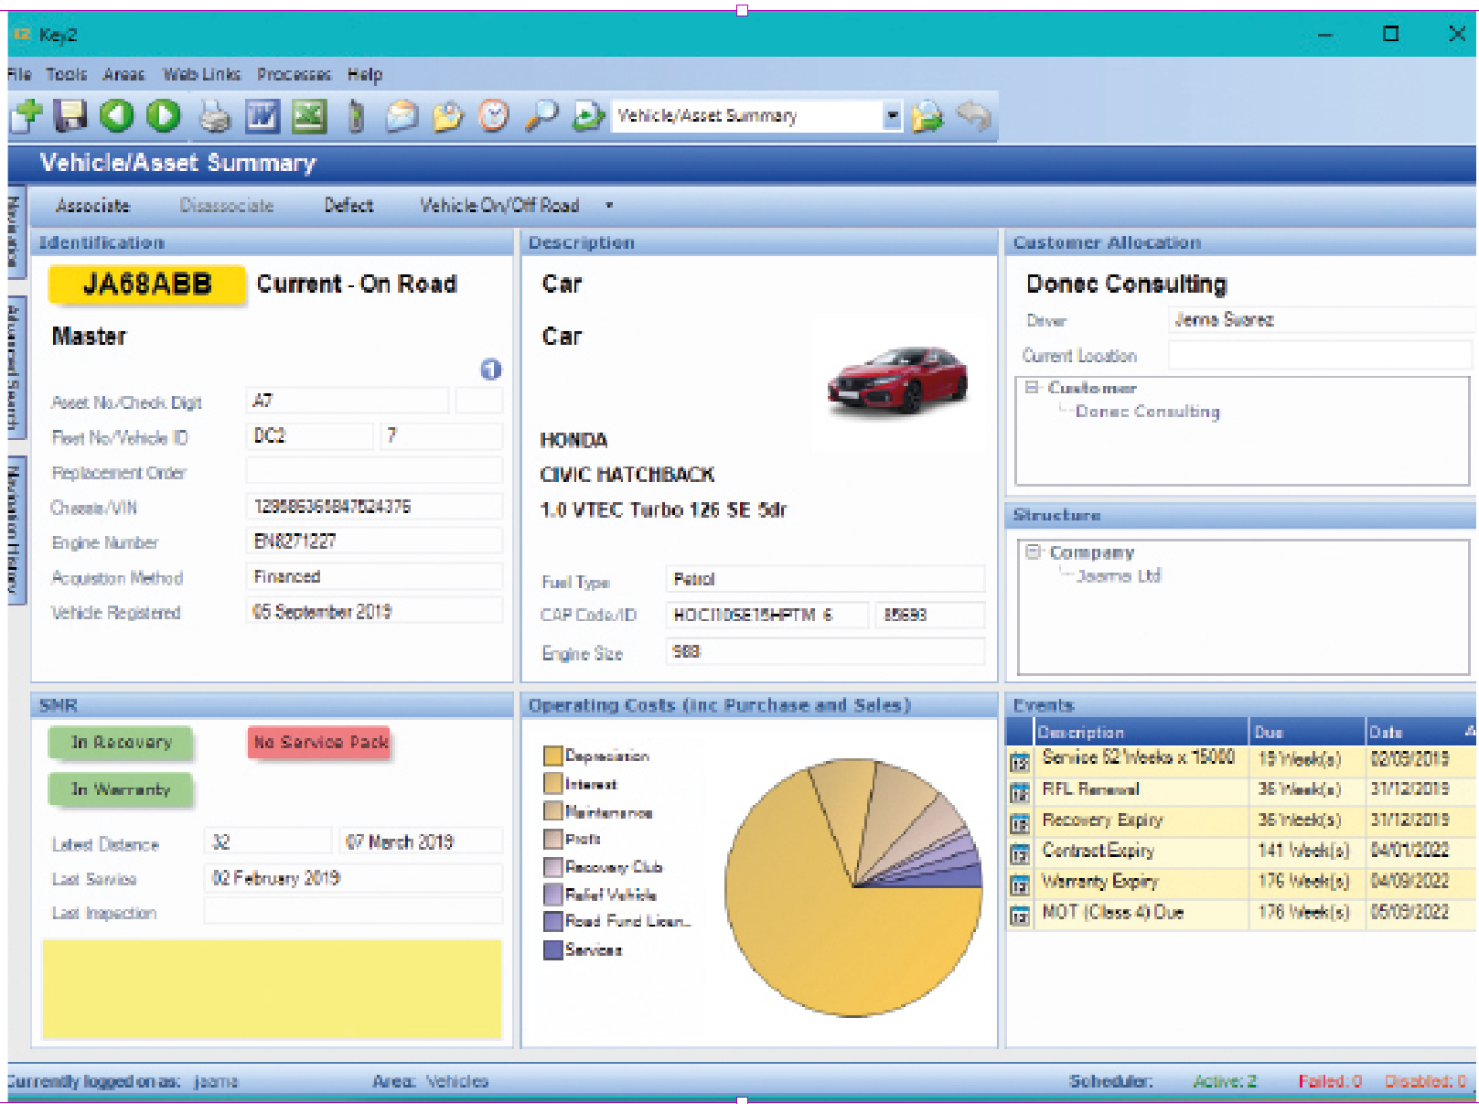Open the Vehicle On/Off Road dropdown
1479x1104 pixels.
click(609, 206)
